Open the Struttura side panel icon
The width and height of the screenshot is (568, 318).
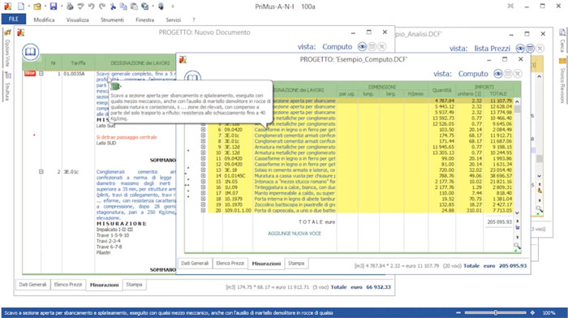click(x=7, y=75)
